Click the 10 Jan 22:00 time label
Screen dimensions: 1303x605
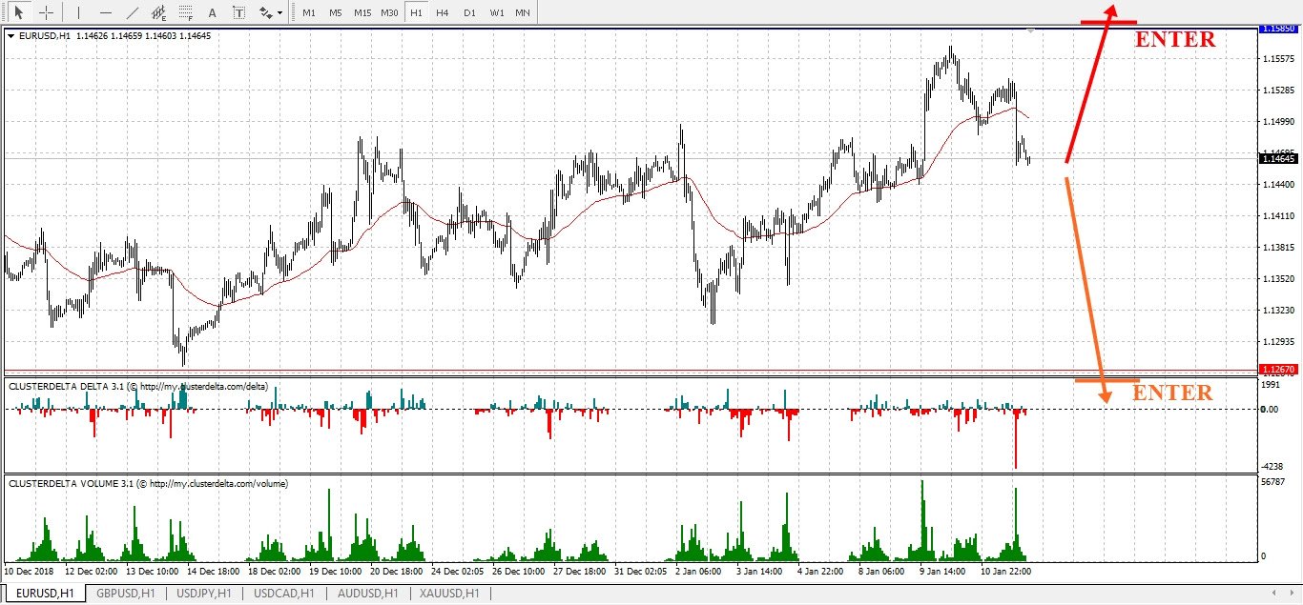[1005, 571]
